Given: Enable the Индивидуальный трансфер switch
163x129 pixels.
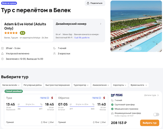Looking at the screenshot, I should point(156,114).
